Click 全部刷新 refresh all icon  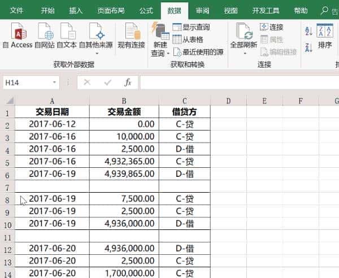pyautogui.click(x=244, y=31)
